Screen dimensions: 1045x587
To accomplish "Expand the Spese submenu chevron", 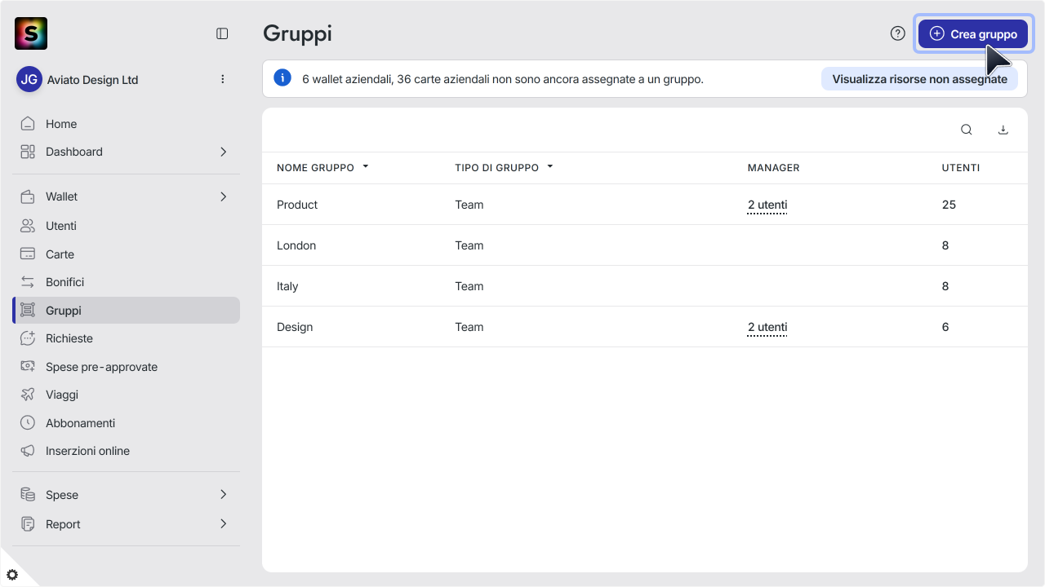I will click(x=224, y=495).
